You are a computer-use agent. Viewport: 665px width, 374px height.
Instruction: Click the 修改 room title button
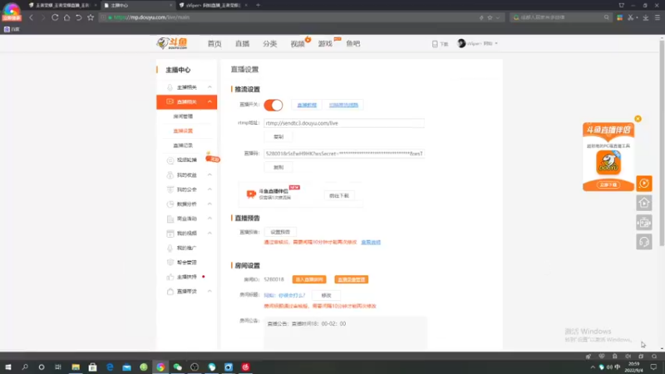point(326,295)
